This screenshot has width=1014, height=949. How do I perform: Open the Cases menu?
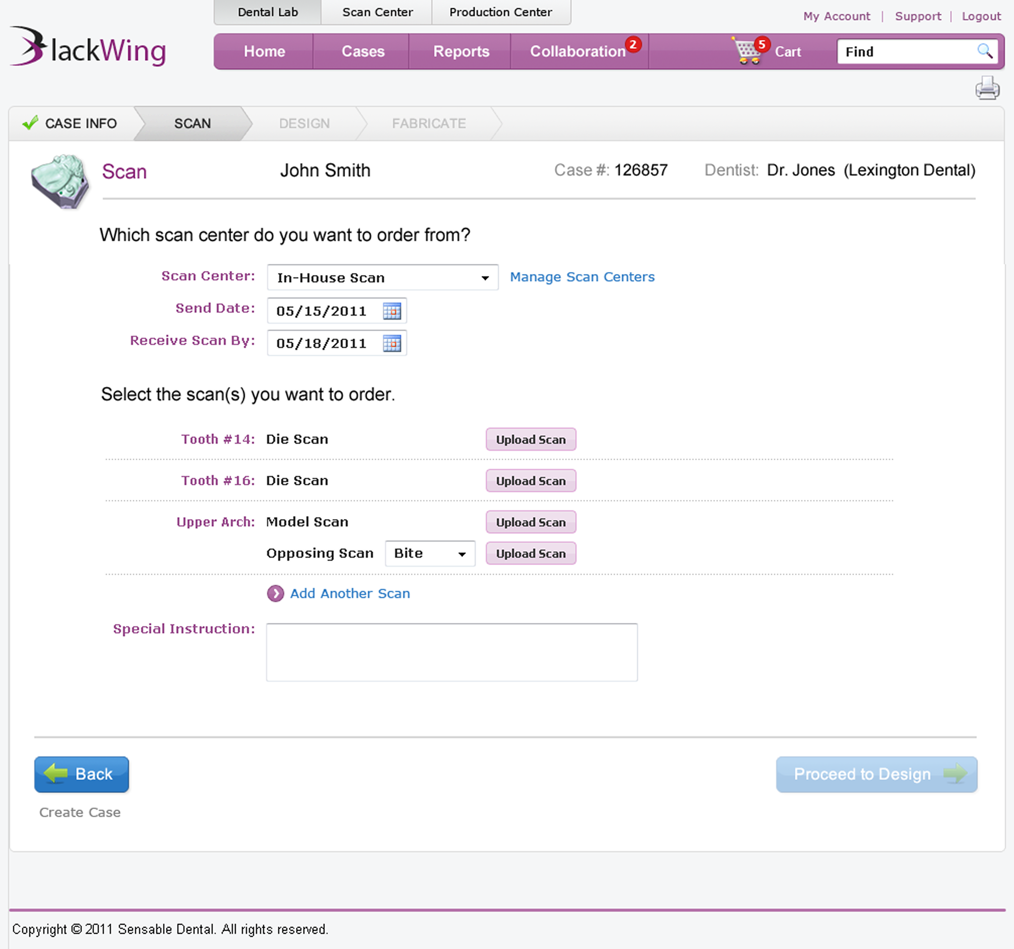point(363,51)
